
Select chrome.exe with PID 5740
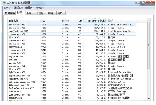tap(72, 50)
